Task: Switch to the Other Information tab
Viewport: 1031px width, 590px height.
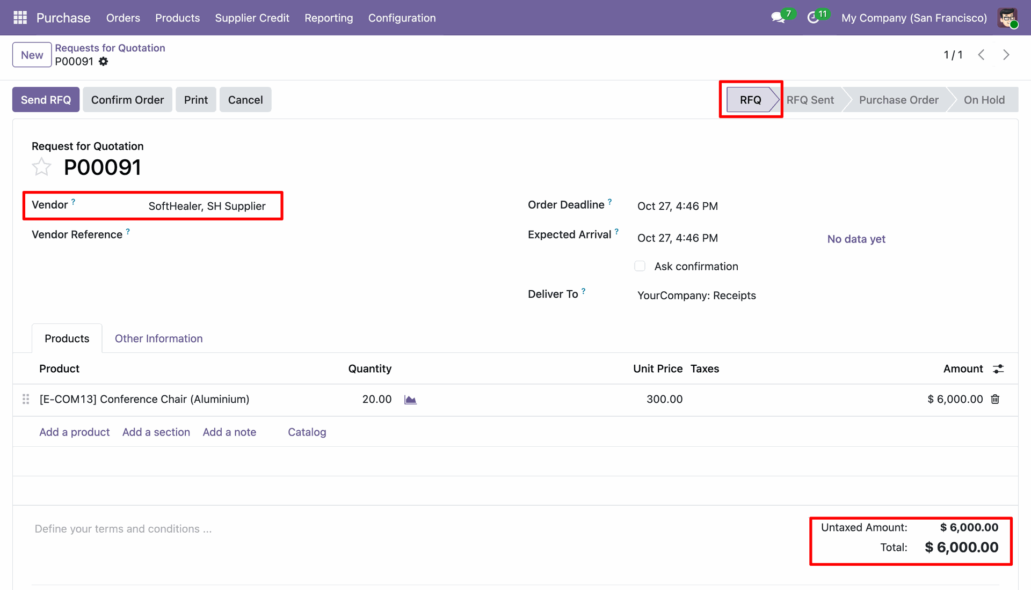Action: 159,338
